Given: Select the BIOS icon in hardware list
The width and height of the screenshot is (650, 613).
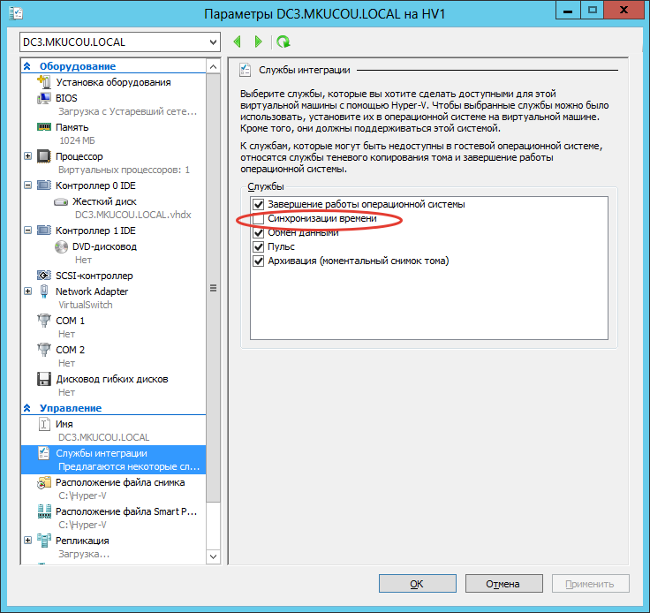Looking at the screenshot, I should click(44, 98).
